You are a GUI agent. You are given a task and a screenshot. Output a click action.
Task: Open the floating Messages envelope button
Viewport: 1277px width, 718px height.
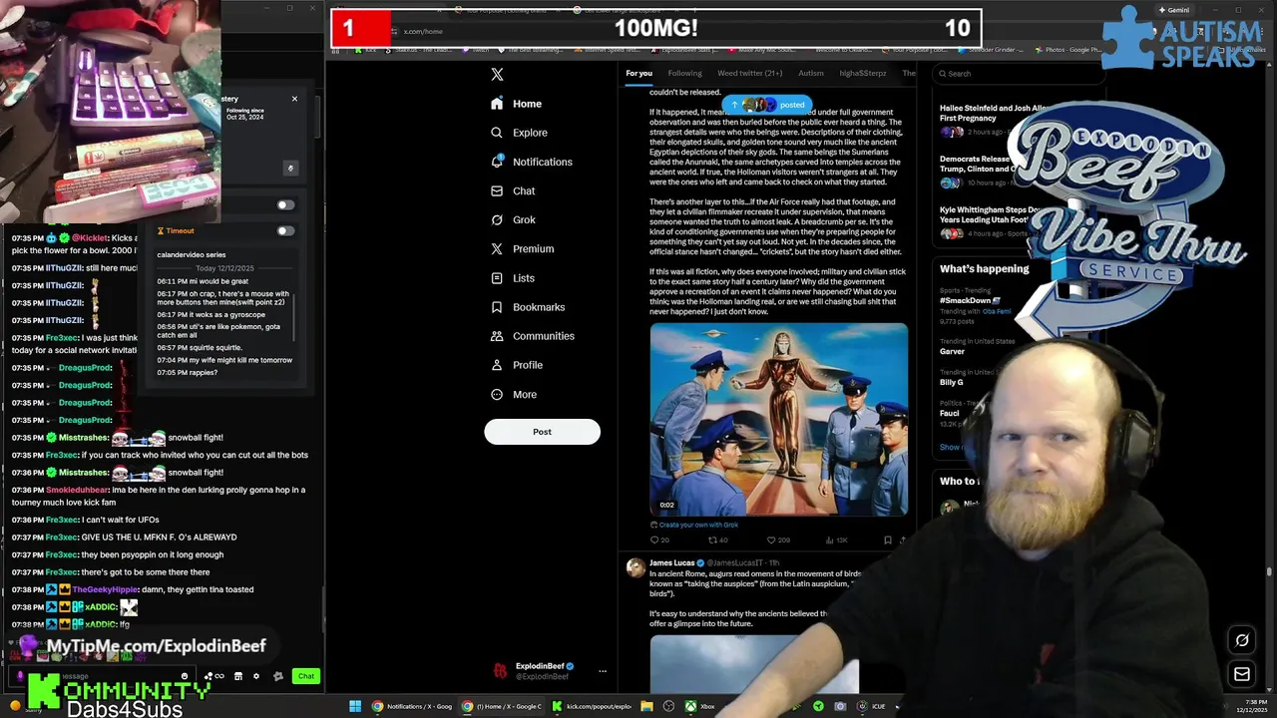tap(1242, 674)
